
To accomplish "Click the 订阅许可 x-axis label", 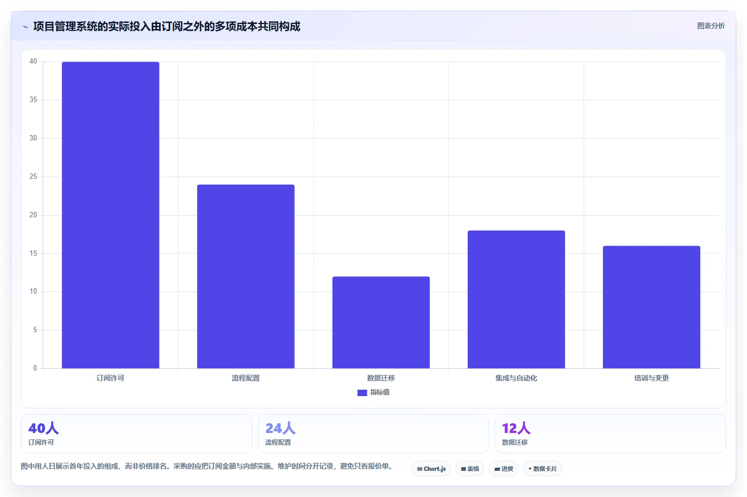I will (x=111, y=378).
